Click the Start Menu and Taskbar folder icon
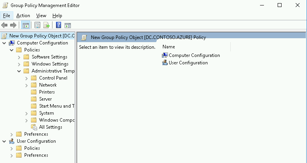307x163 pixels. coord(34,106)
